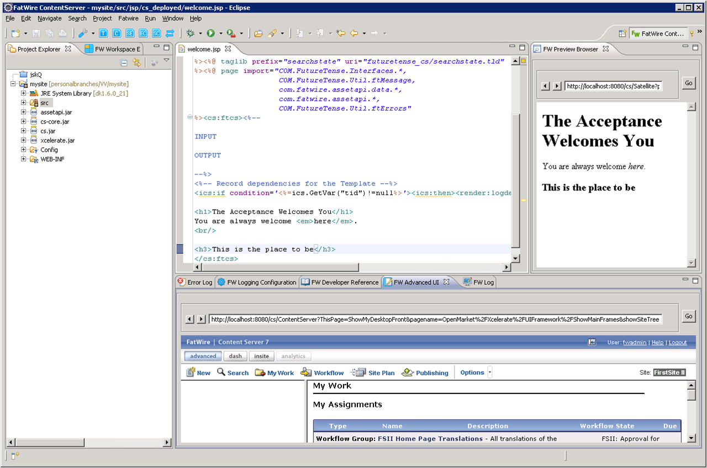
Task: Click the FatWire perspective button
Action: click(x=659, y=34)
